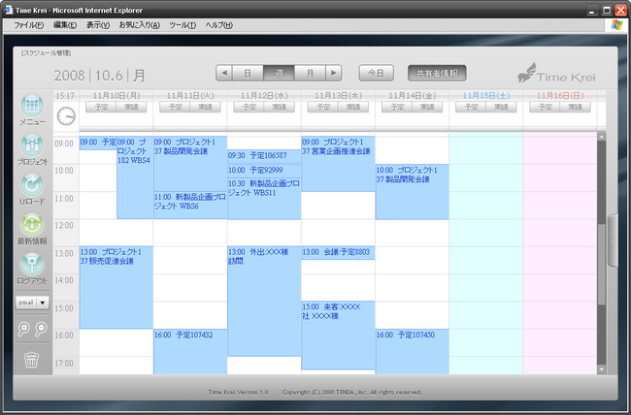
Task: Open Wednesday 09:30 予定106587 event
Action: (x=264, y=156)
